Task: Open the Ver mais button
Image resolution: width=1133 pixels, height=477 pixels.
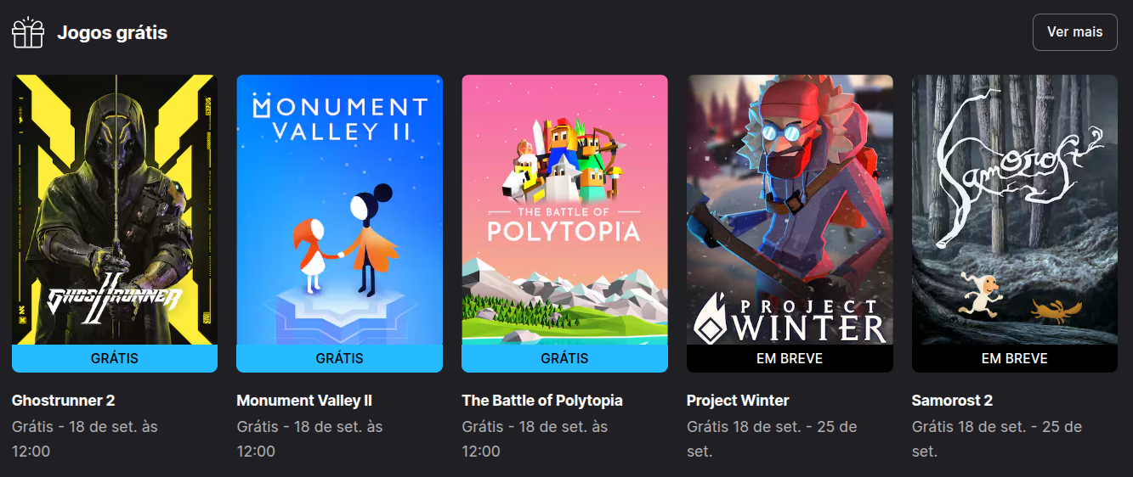Action: click(x=1074, y=32)
